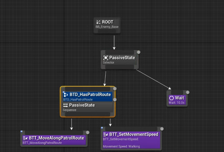Click the Movement Speed: Walking text

121,146
